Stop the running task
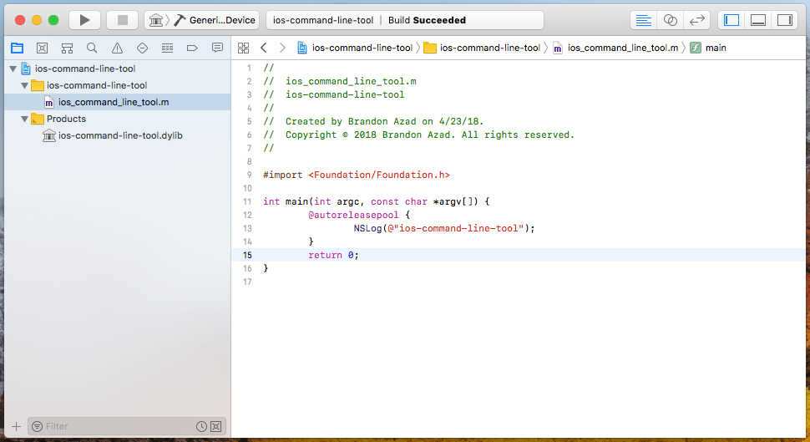The width and height of the screenshot is (810, 442). click(123, 20)
